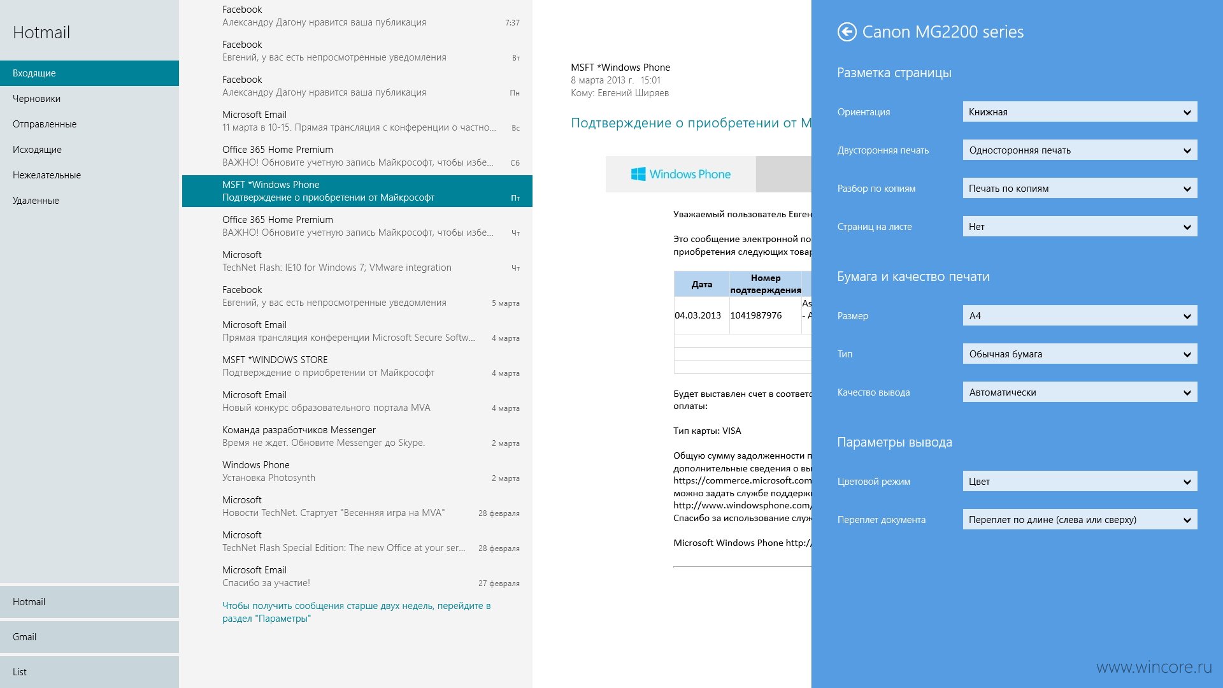This screenshot has height=688, width=1223.
Task: Open Команда разработчиков Messenger email
Action: point(357,436)
